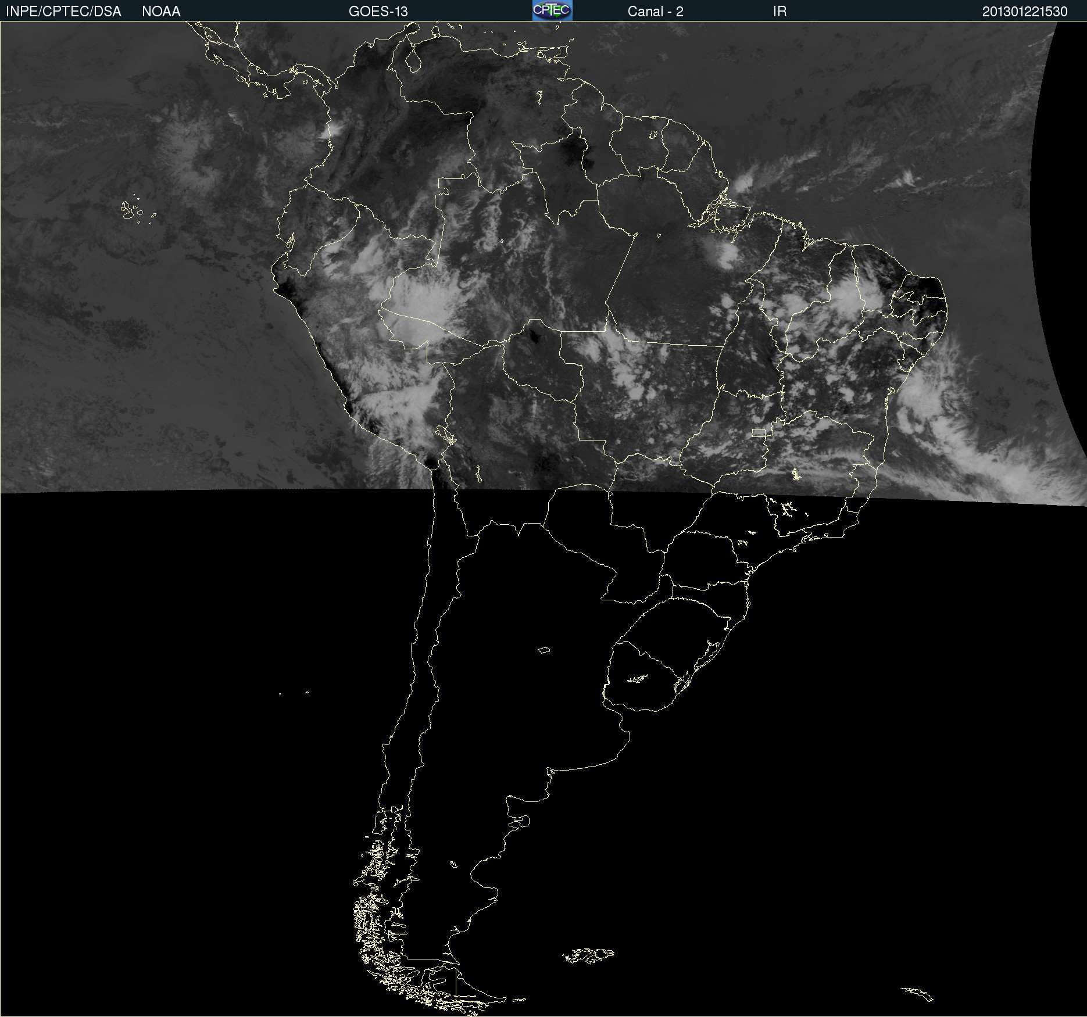The image size is (1087, 1017).
Task: Click the IR label in the header
Action: (x=780, y=12)
